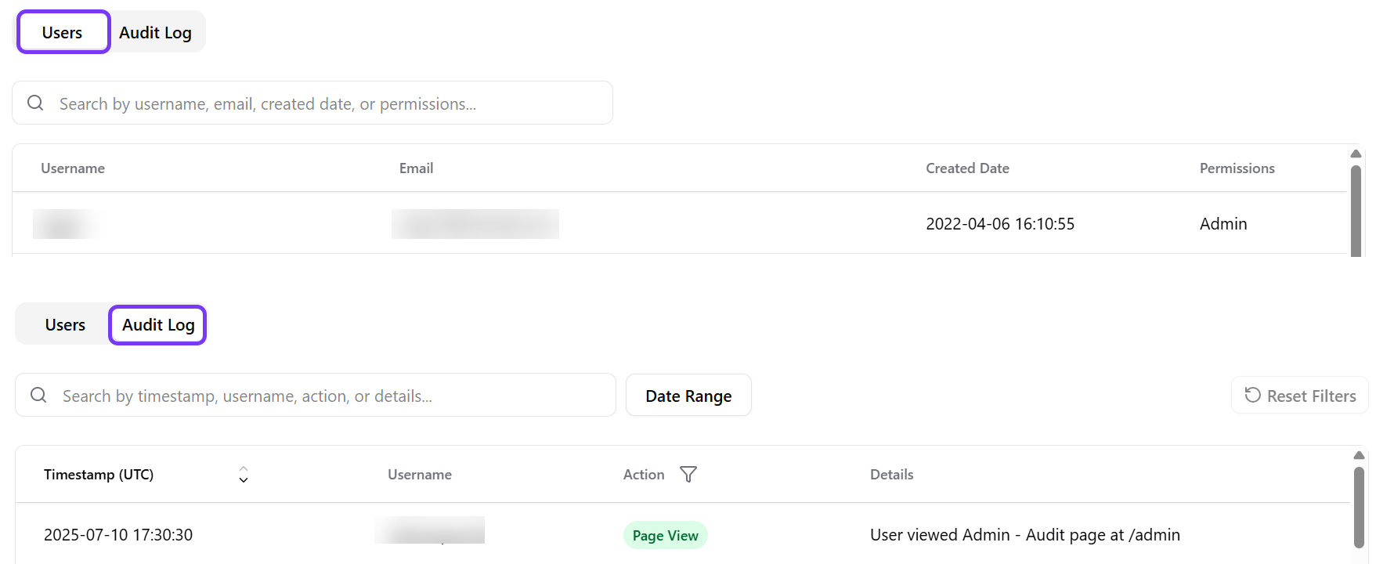The height and width of the screenshot is (564, 1376).
Task: Focus the search by timestamp, username field
Action: 329,396
